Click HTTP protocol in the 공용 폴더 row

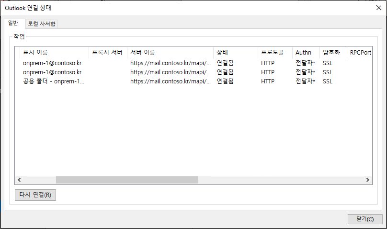(268, 81)
